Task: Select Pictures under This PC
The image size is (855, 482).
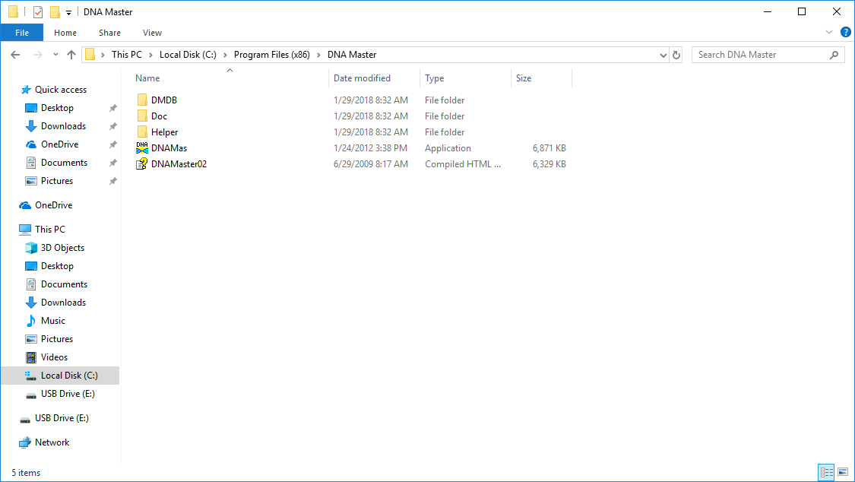Action: pos(57,338)
